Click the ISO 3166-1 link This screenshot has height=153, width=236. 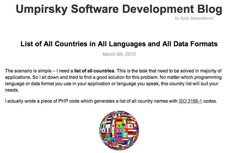pyautogui.click(x=190, y=101)
